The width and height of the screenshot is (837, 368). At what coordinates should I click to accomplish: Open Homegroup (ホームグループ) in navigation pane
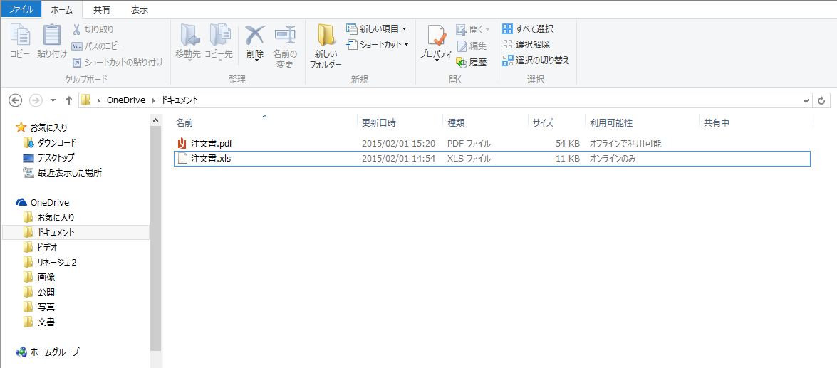click(48, 352)
